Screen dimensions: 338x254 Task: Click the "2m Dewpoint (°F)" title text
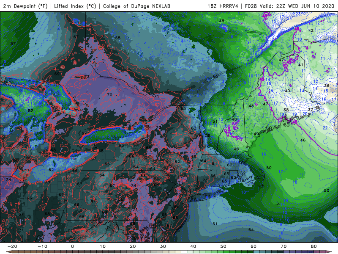coord(25,6)
